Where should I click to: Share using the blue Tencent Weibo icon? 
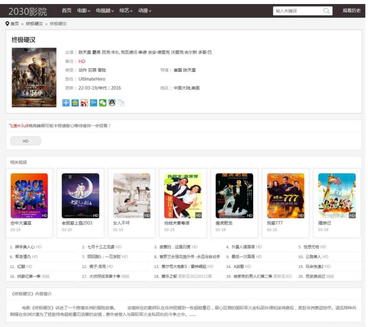click(x=94, y=103)
